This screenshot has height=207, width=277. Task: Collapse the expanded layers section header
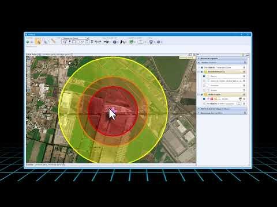pyautogui.click(x=222, y=63)
